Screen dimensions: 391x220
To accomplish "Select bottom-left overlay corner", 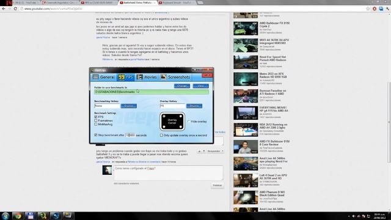I will point(164,127).
